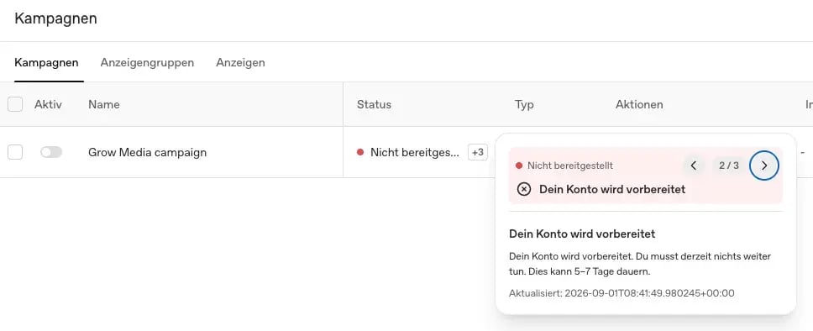Switch to the Anzeigengruppen tab

coord(147,63)
